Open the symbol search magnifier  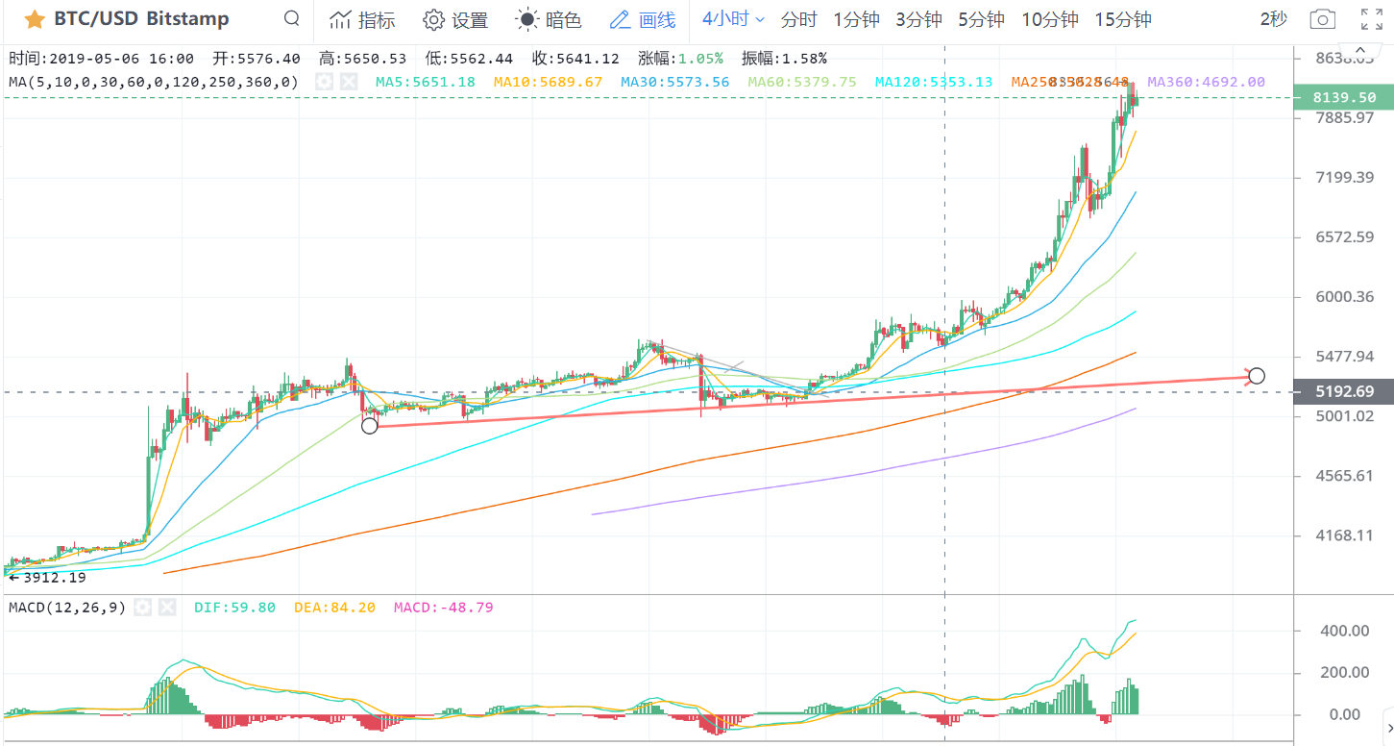click(x=292, y=19)
